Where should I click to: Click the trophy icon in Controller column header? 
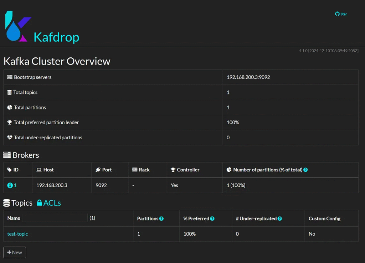(x=173, y=170)
